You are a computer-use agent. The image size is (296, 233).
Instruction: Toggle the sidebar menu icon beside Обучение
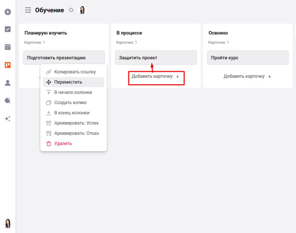[x=28, y=10]
